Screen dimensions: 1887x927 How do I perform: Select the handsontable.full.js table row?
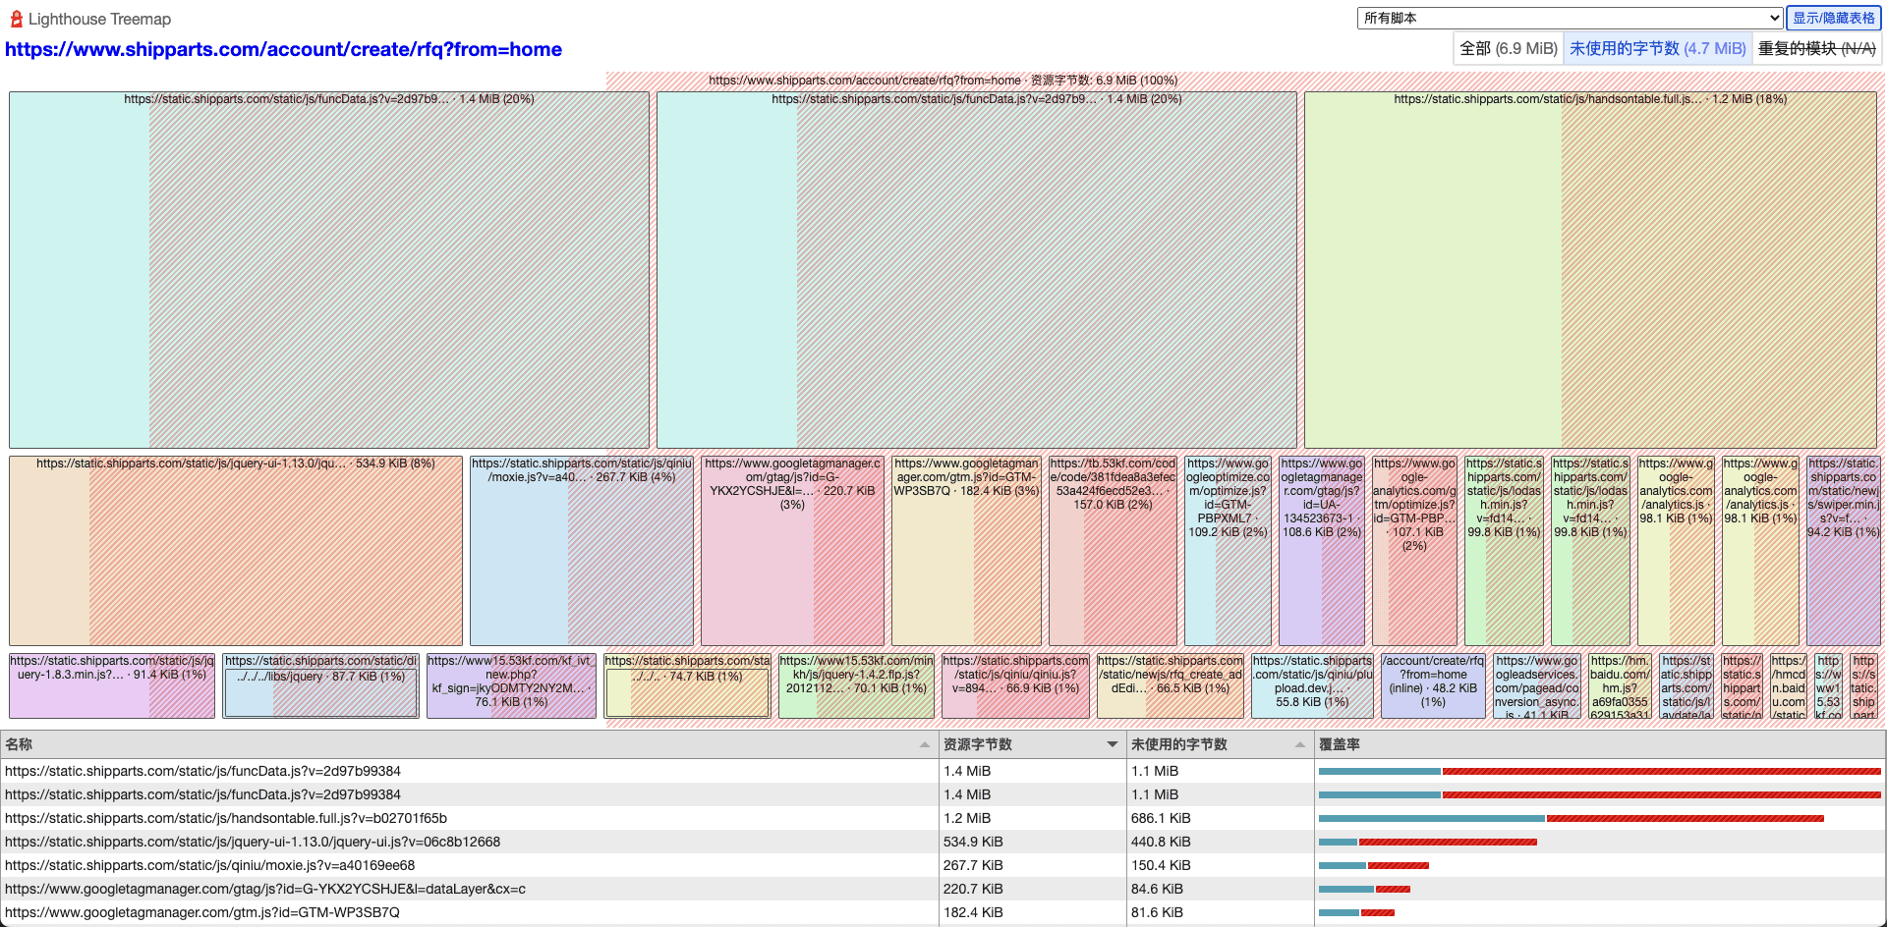393,817
